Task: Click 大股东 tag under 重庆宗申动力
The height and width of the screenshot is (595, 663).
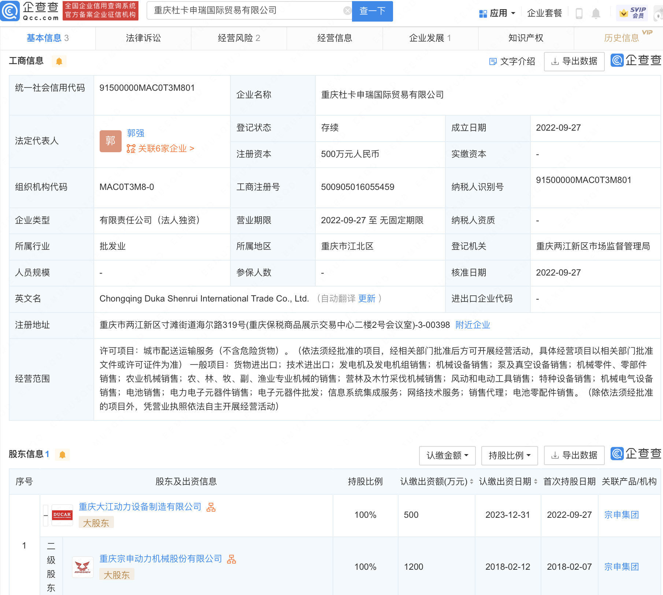Action: click(116, 575)
